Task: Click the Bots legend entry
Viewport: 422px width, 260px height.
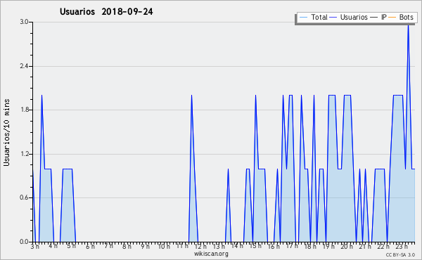Action: pos(401,17)
